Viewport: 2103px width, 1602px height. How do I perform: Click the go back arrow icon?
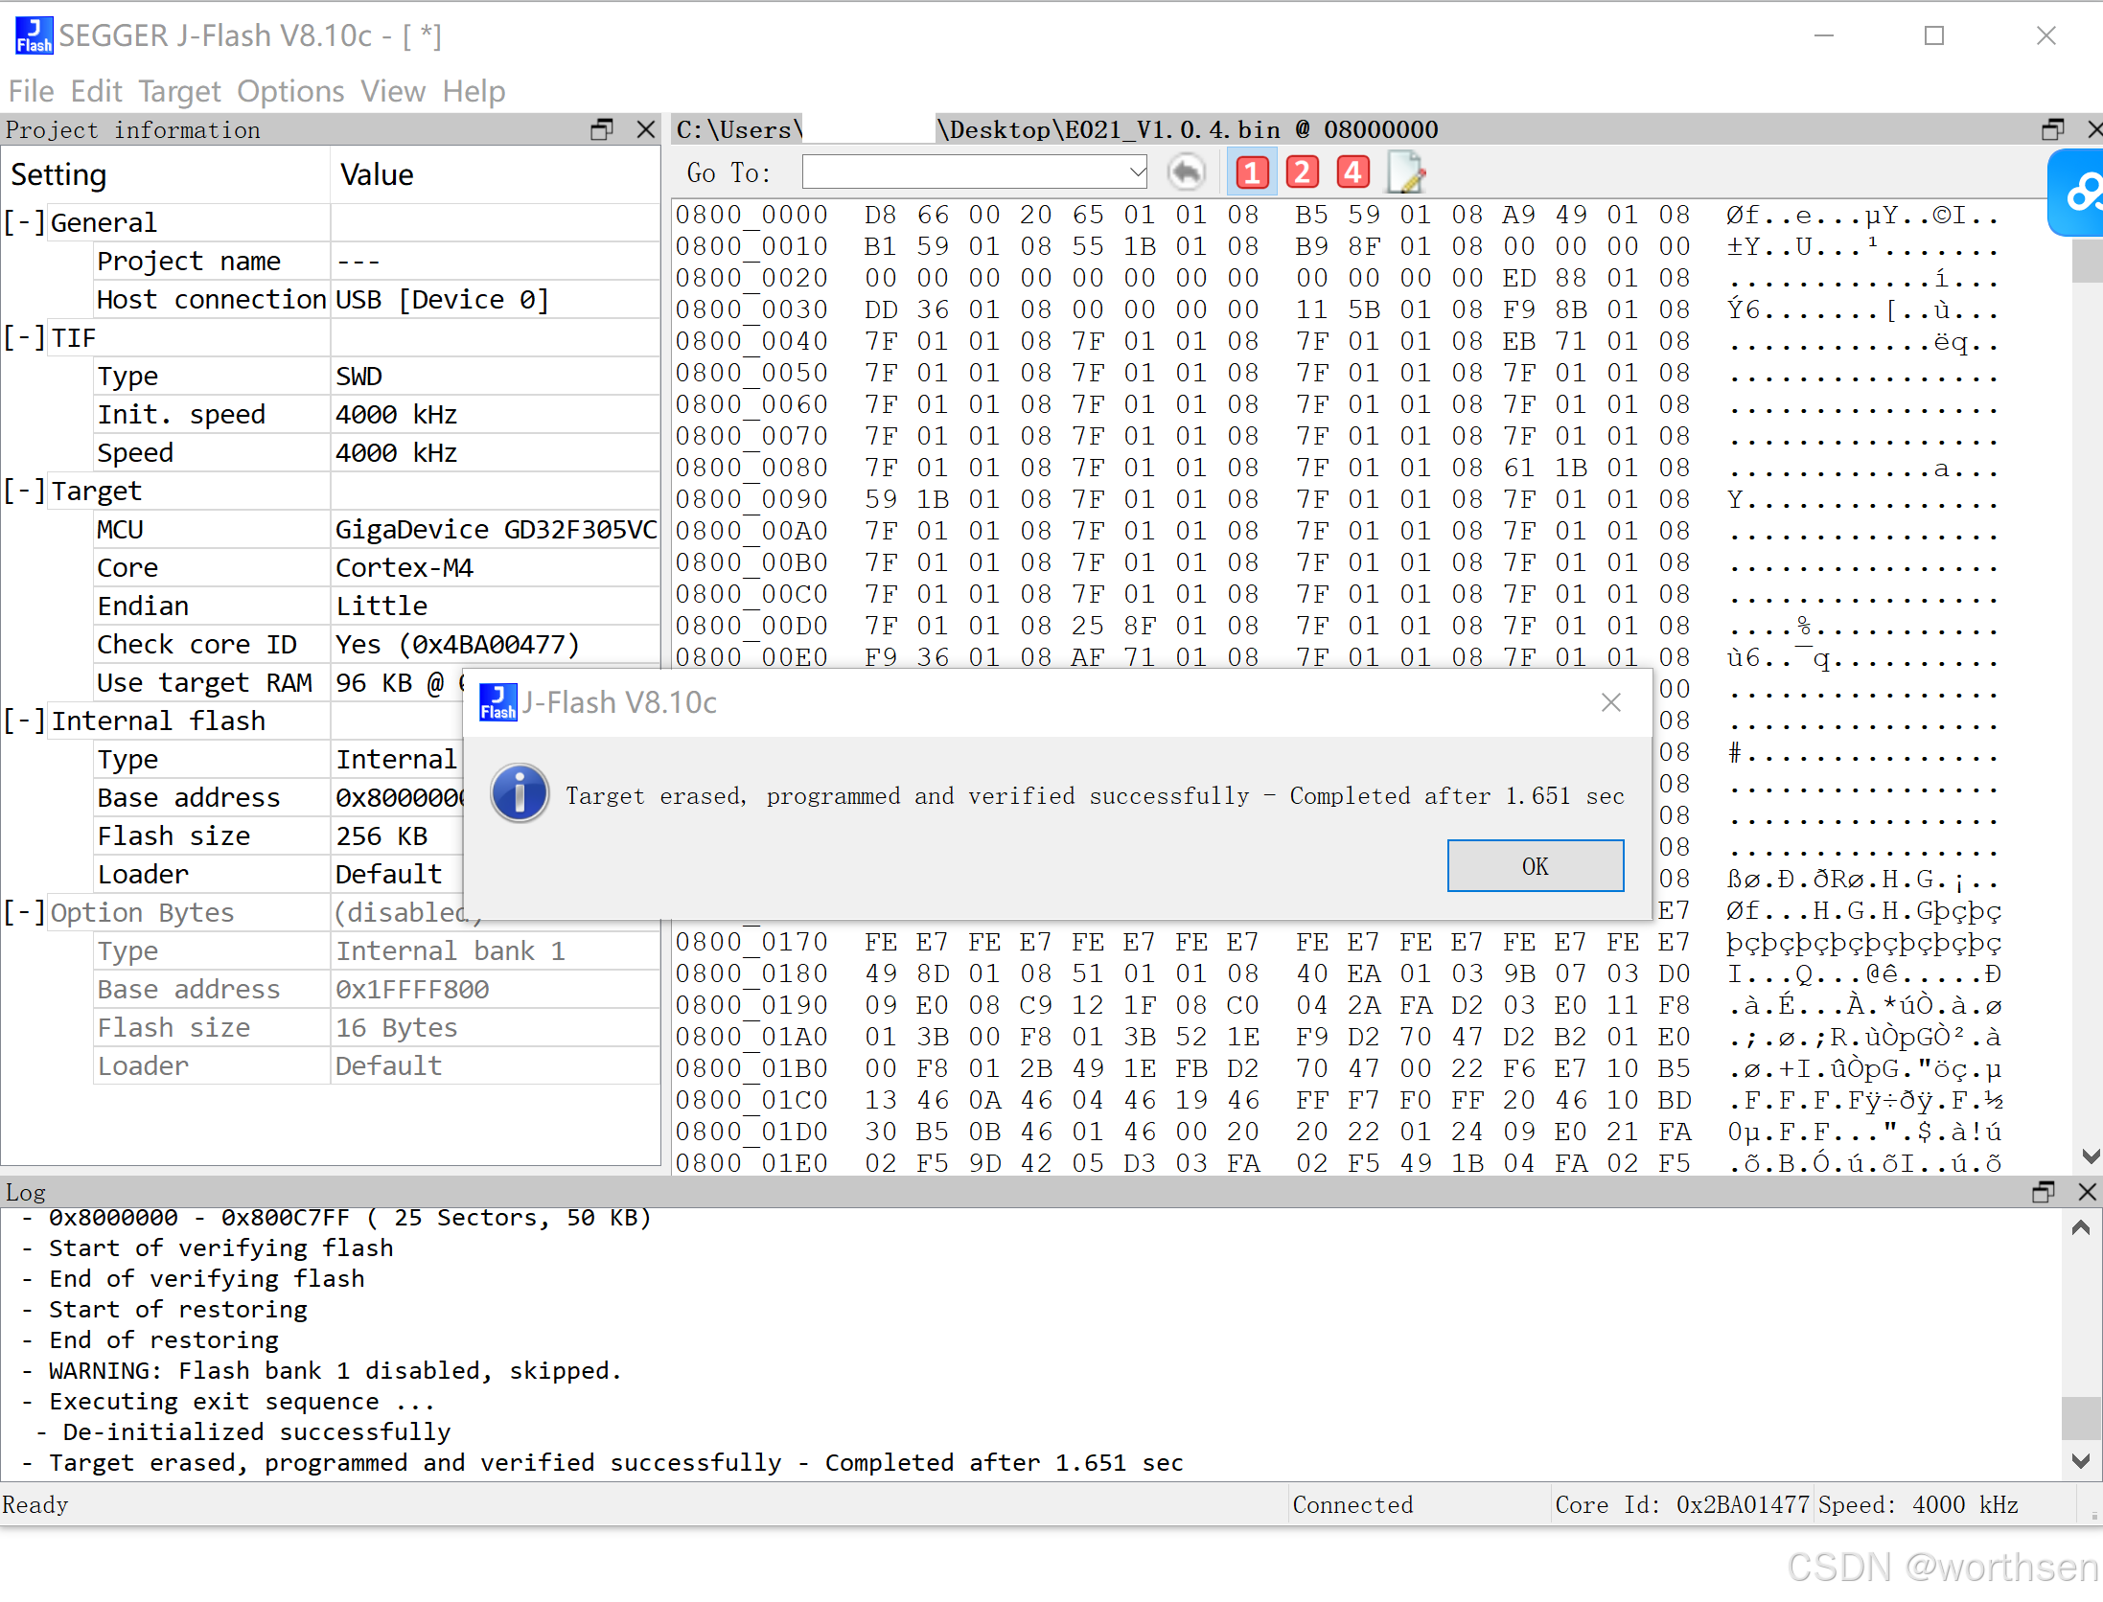click(1187, 172)
